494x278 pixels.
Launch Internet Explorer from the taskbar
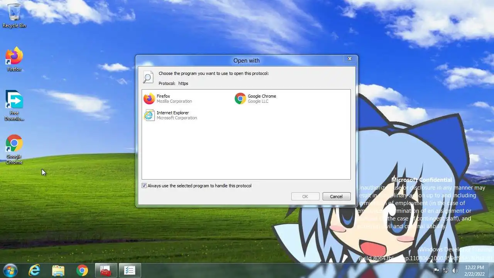[34, 270]
